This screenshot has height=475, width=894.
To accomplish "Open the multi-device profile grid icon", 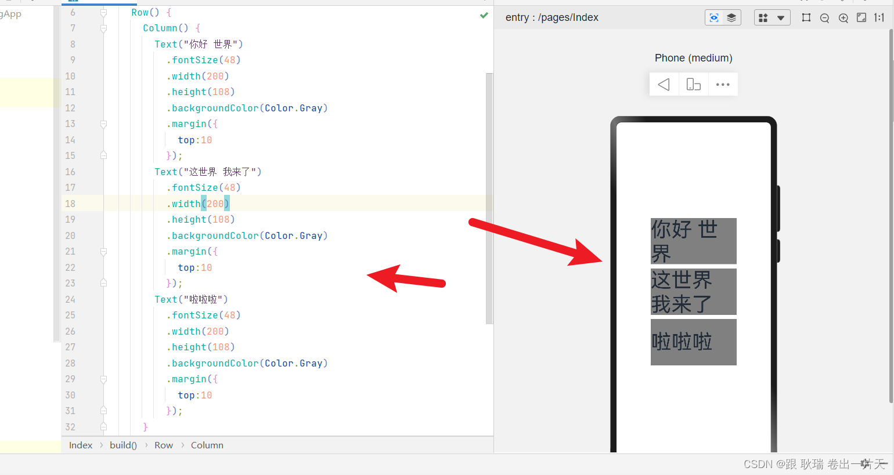I will (763, 18).
